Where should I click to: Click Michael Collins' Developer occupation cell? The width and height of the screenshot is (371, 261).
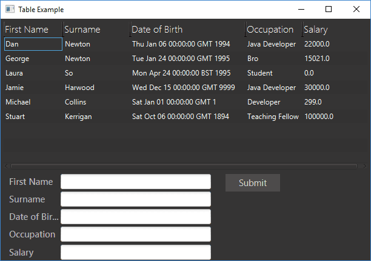pyautogui.click(x=264, y=102)
